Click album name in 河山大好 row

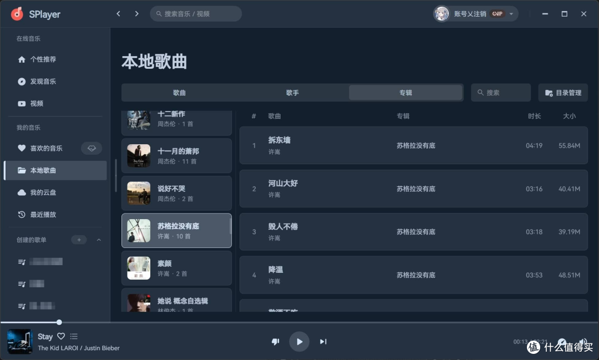tap(415, 189)
